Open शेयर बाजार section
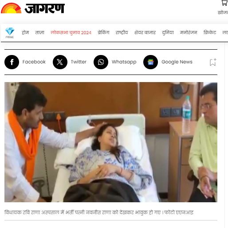228x228 pixels. [145, 32]
